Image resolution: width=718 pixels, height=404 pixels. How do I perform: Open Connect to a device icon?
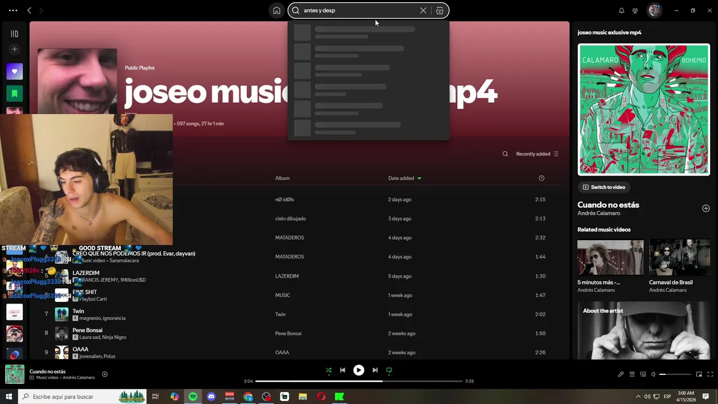643,374
